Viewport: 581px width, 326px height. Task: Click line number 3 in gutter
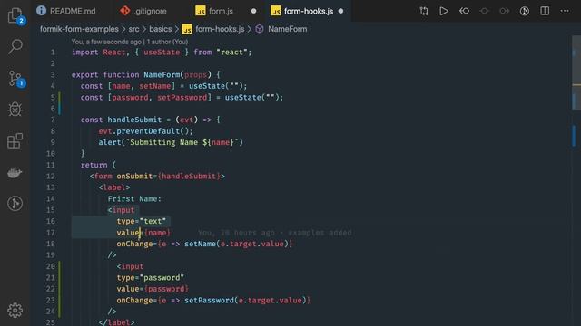pyautogui.click(x=53, y=74)
